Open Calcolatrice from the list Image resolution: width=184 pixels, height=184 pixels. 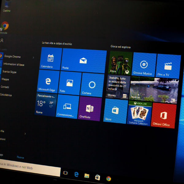pos(6,94)
